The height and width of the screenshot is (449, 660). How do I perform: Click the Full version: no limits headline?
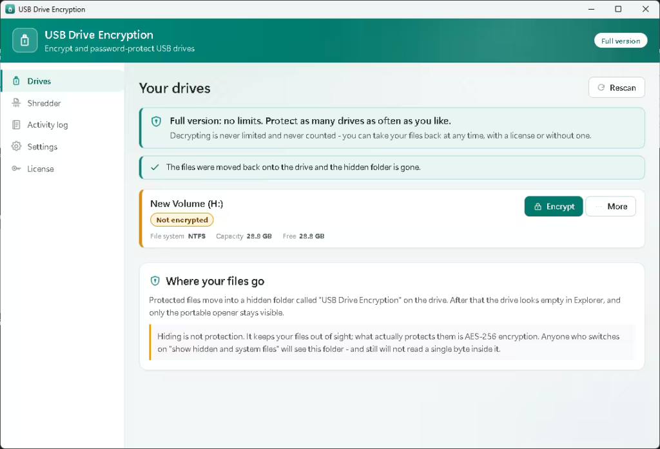click(x=310, y=120)
